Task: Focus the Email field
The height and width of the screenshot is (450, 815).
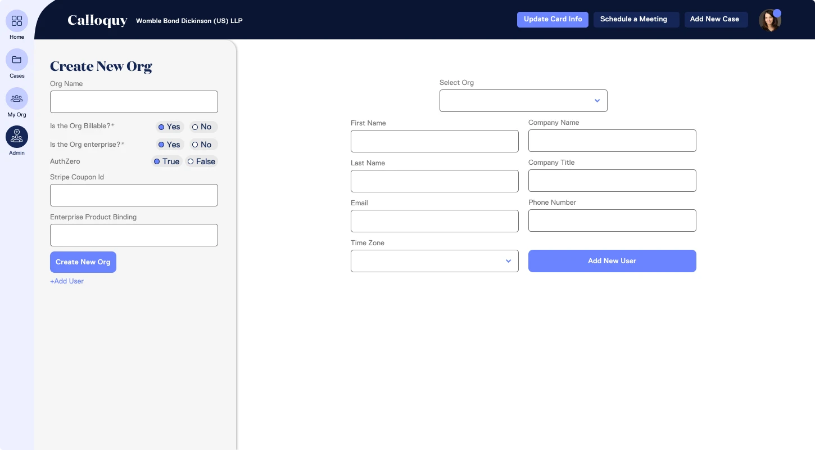Action: 434,221
